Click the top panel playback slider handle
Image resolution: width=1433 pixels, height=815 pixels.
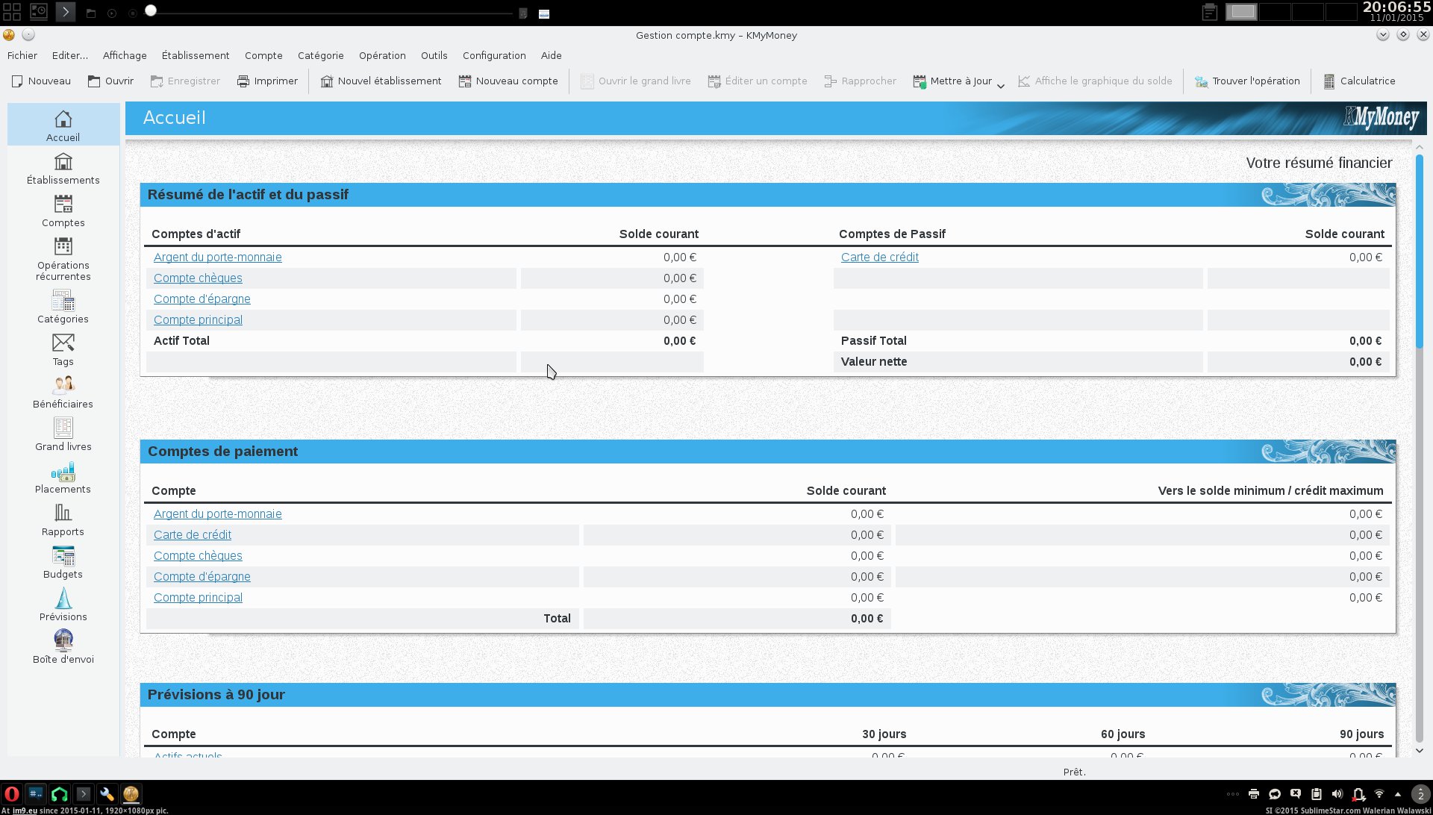click(151, 10)
